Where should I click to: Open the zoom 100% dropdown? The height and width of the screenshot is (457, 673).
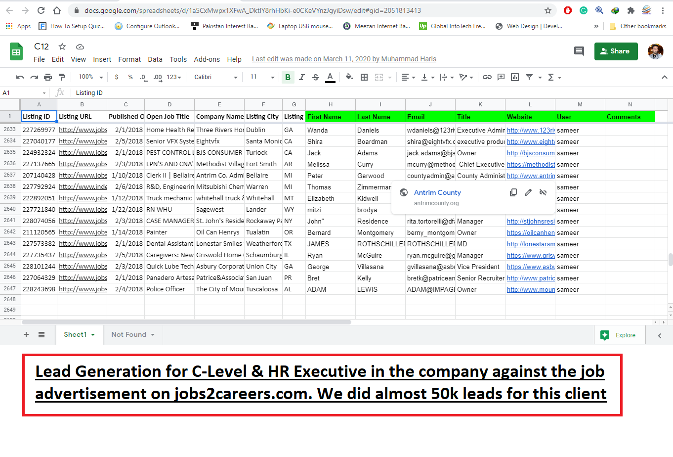coord(90,77)
